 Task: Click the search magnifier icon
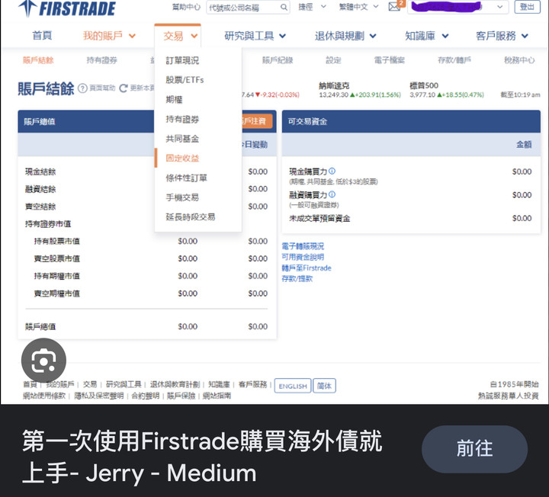pos(284,7)
